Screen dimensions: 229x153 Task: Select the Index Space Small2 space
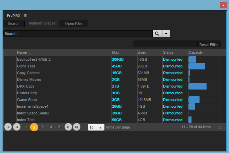33,113
